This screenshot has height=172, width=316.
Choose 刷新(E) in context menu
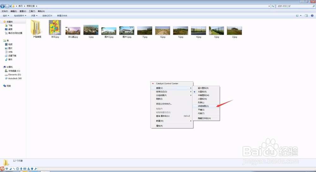(172, 99)
